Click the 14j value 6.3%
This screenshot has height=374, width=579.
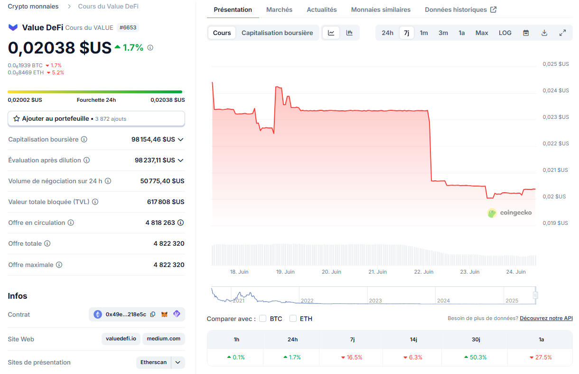413,357
